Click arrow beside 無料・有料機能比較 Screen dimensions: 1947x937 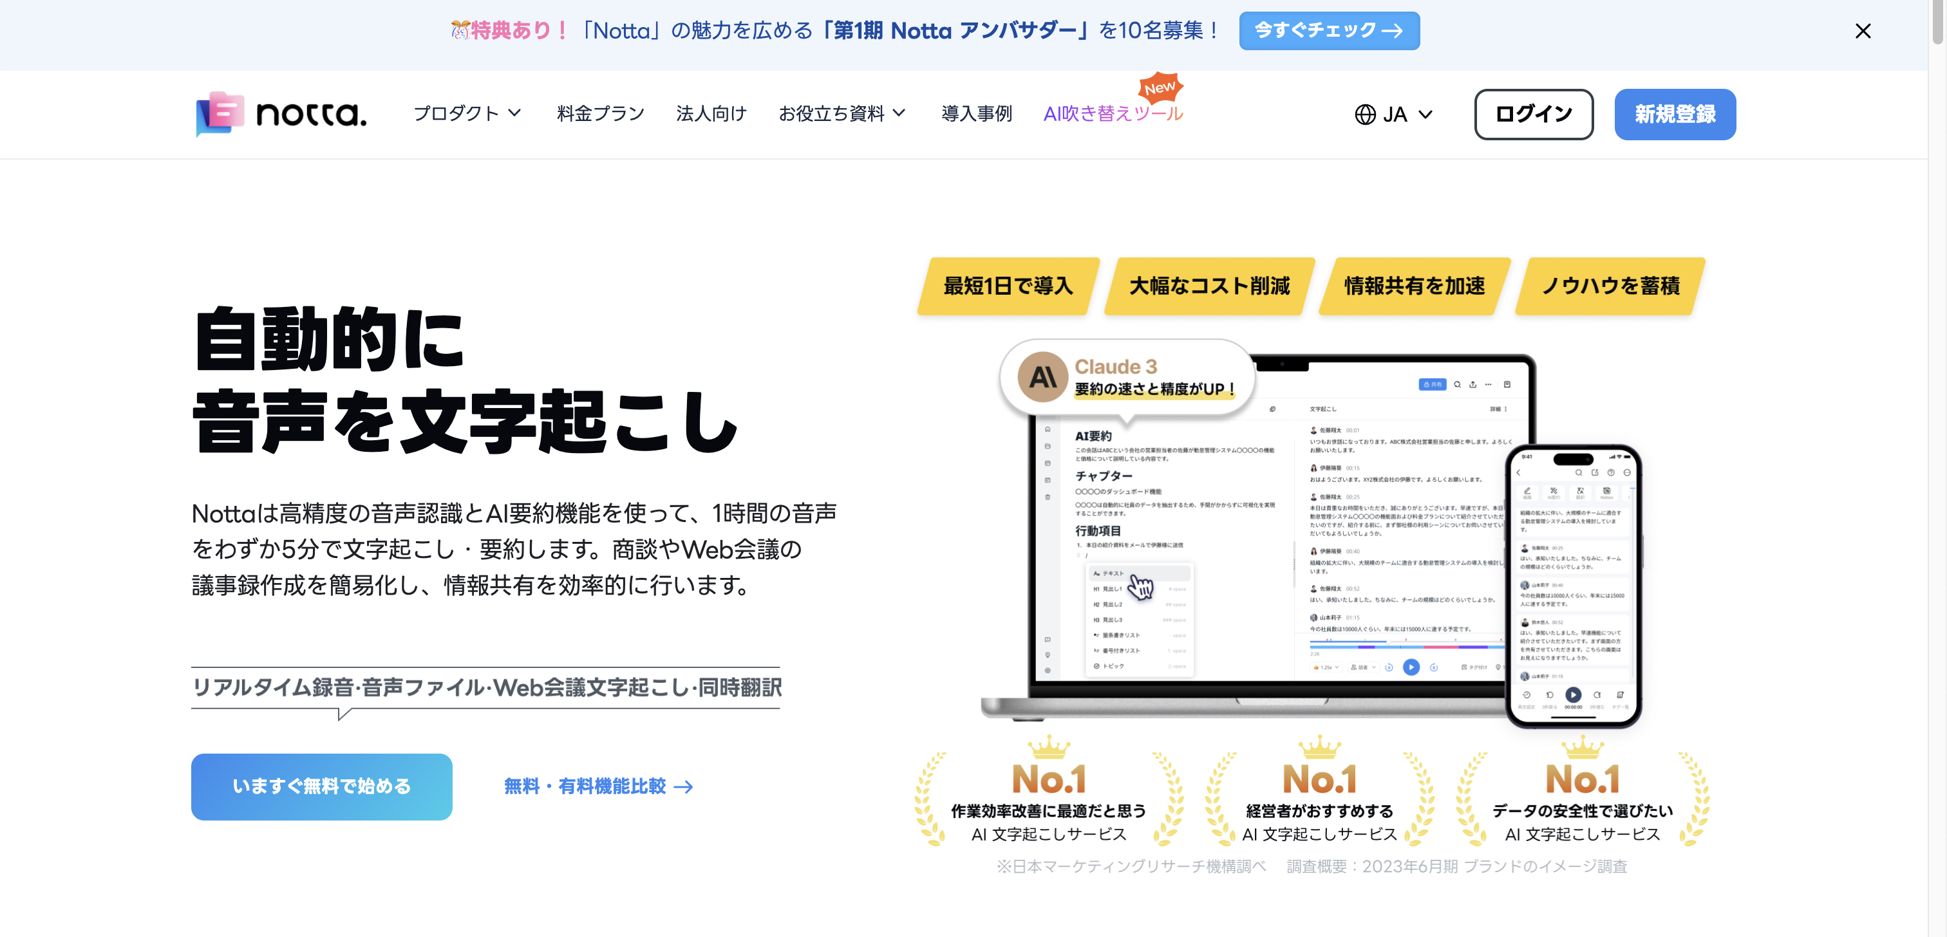[683, 788]
